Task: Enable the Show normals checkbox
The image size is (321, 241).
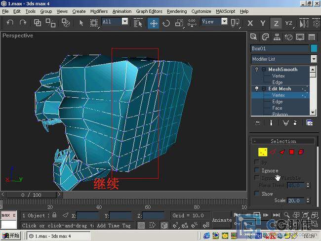Action: 257,194
